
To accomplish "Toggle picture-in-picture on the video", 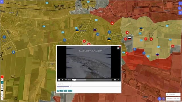I will pos(118,48).
